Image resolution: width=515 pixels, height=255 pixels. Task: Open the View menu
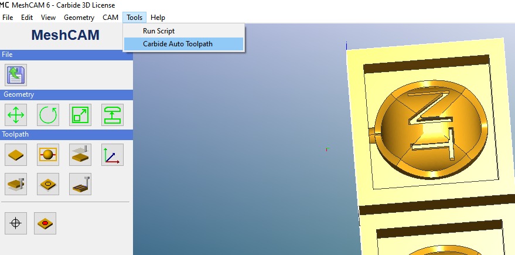click(x=48, y=18)
